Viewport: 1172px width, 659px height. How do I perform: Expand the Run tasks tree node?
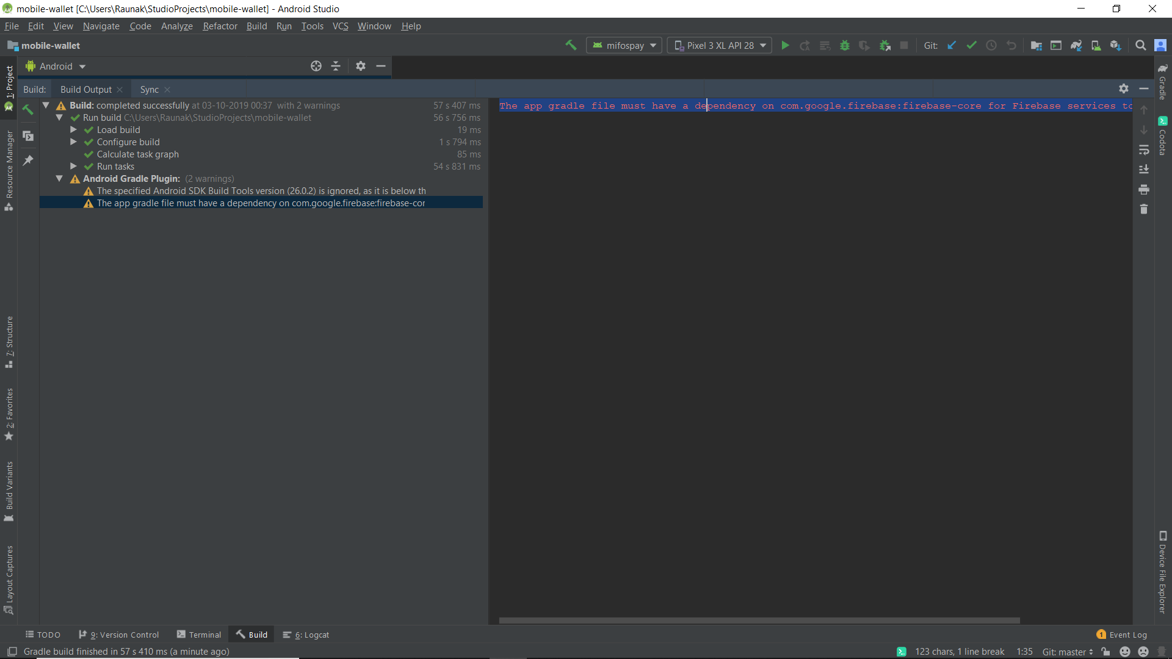[73, 166]
